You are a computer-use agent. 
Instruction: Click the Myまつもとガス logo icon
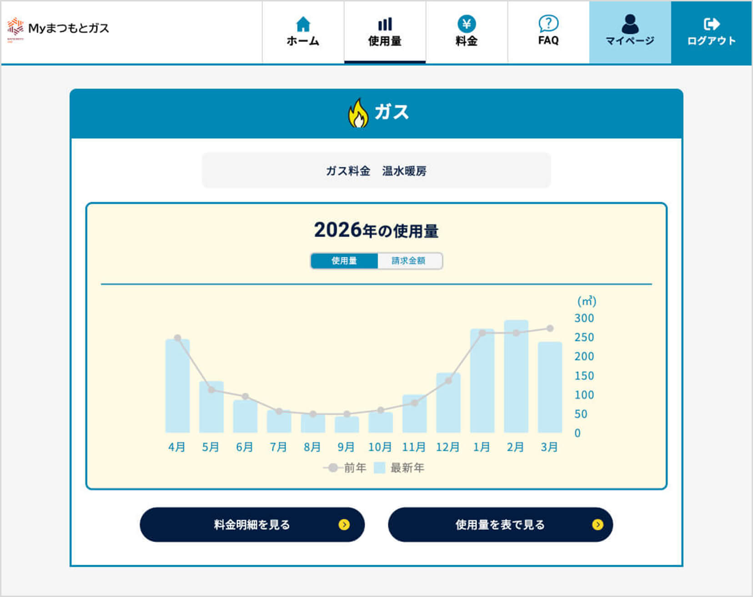point(15,27)
